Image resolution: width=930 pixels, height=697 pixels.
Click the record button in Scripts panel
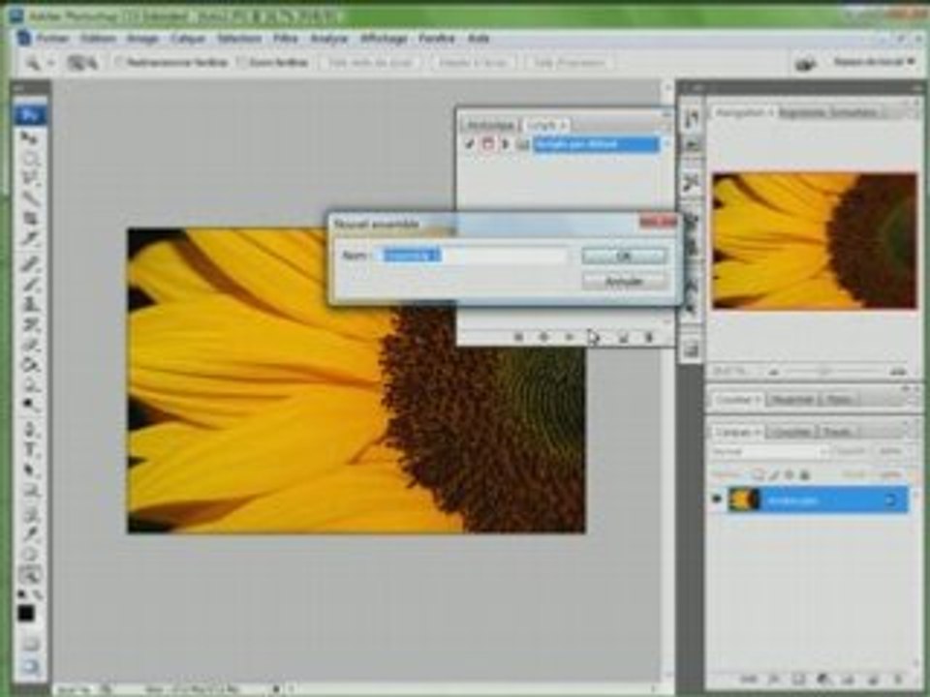(x=543, y=337)
